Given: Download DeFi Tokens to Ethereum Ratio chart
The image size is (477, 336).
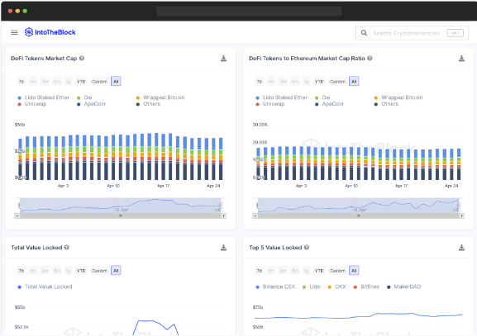Looking at the screenshot, I should (461, 59).
